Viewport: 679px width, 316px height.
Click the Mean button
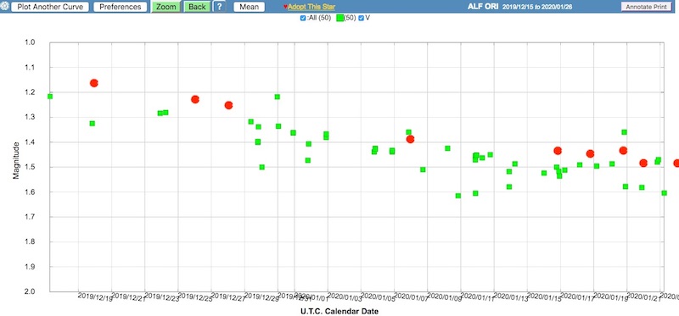[249, 7]
